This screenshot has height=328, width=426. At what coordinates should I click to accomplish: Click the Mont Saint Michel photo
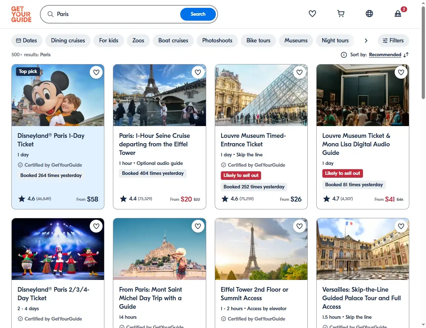(x=160, y=249)
